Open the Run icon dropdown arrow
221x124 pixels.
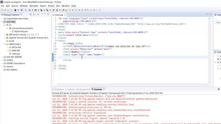pyautogui.click(x=38, y=10)
